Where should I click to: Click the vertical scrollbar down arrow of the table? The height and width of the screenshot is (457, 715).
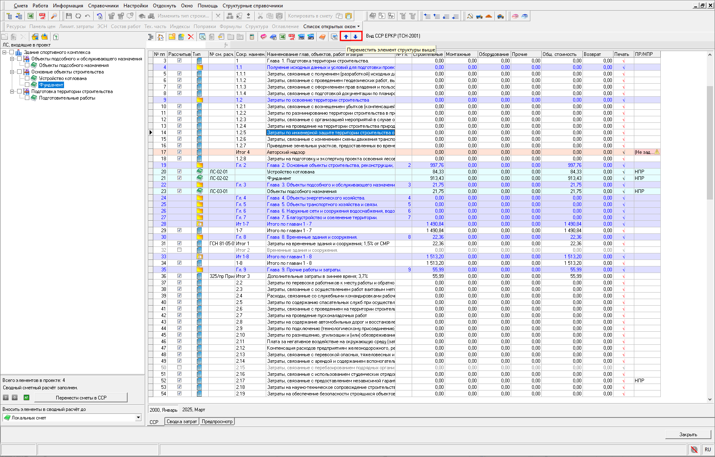pos(710,399)
